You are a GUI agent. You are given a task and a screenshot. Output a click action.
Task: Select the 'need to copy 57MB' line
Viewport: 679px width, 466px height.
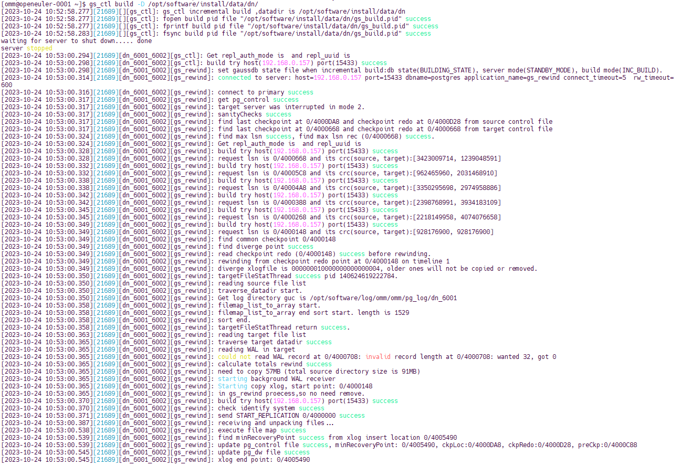coord(211,371)
